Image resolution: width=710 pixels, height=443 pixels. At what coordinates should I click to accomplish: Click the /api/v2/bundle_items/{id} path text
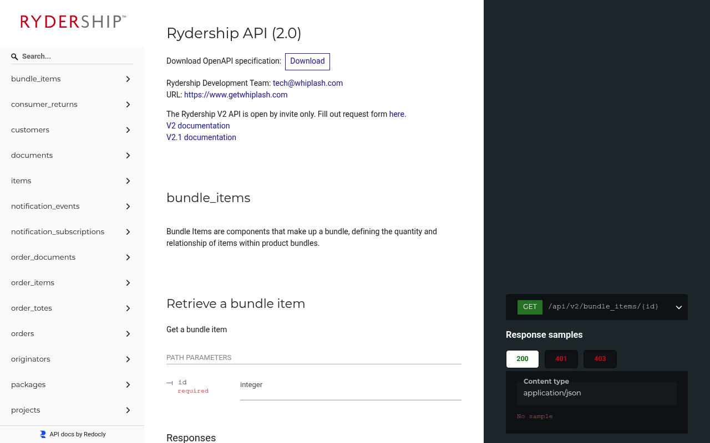[603, 307]
